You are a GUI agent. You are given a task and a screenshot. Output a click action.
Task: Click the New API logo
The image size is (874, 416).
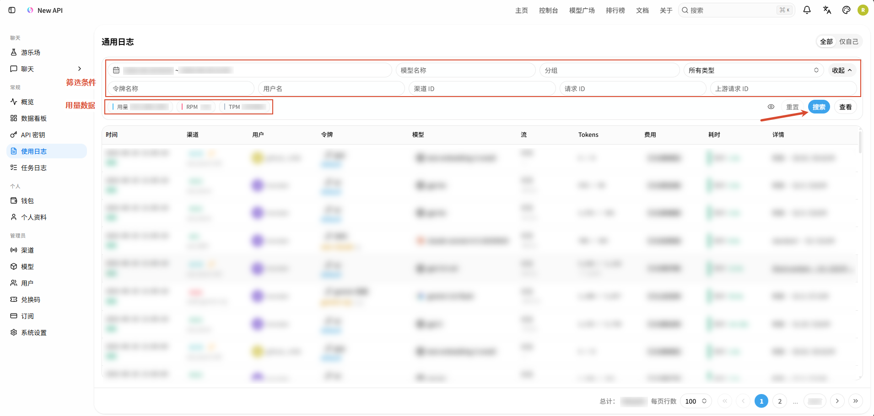(x=30, y=10)
